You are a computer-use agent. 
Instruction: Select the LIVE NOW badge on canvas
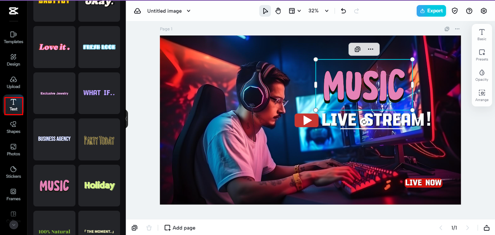pos(423,182)
